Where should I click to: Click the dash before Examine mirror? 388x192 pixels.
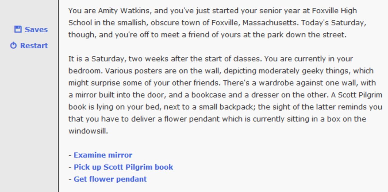[70, 155]
